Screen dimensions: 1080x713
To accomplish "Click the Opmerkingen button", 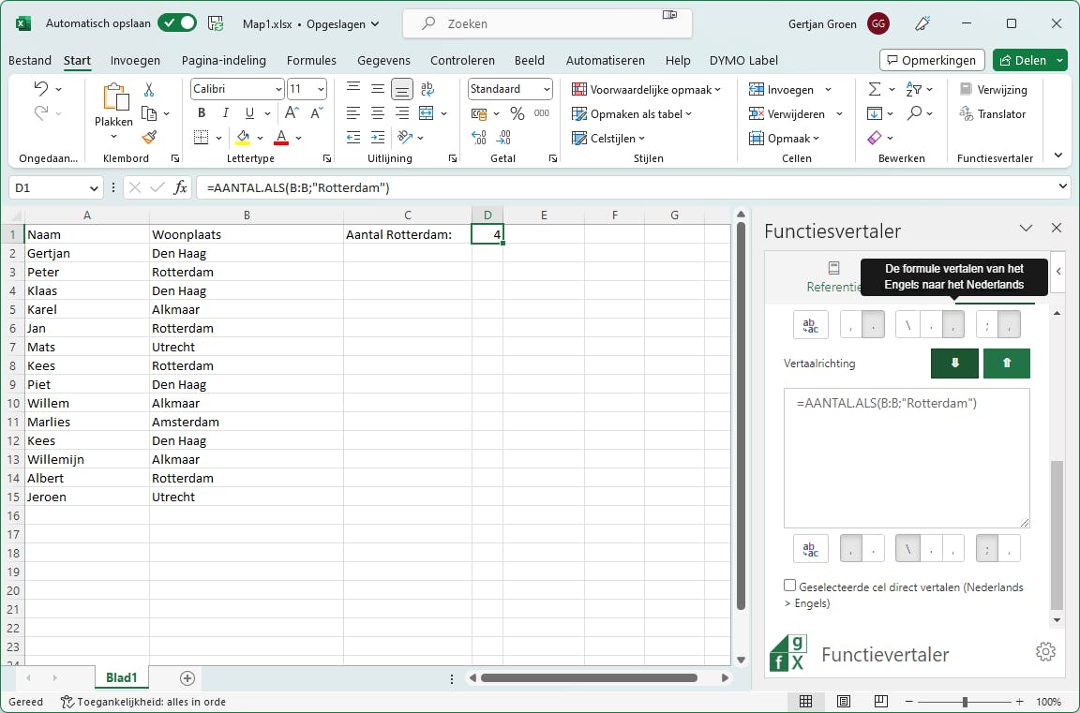I will [932, 60].
